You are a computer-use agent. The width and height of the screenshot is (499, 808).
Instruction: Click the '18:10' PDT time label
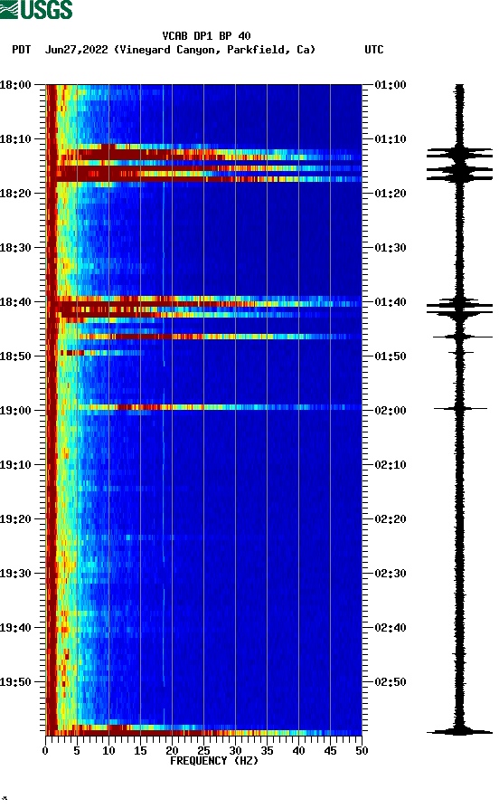pyautogui.click(x=15, y=139)
